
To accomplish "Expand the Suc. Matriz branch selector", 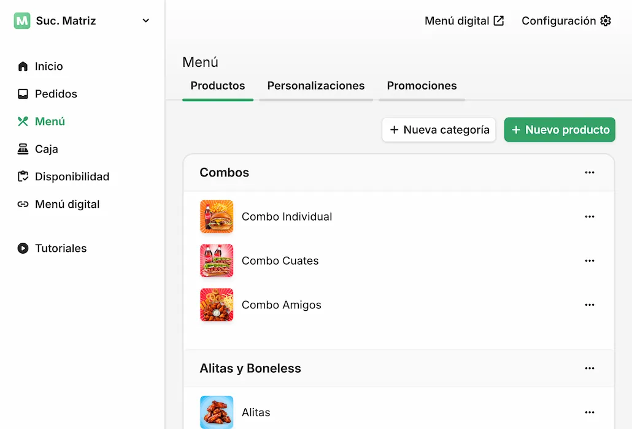I will pyautogui.click(x=145, y=20).
